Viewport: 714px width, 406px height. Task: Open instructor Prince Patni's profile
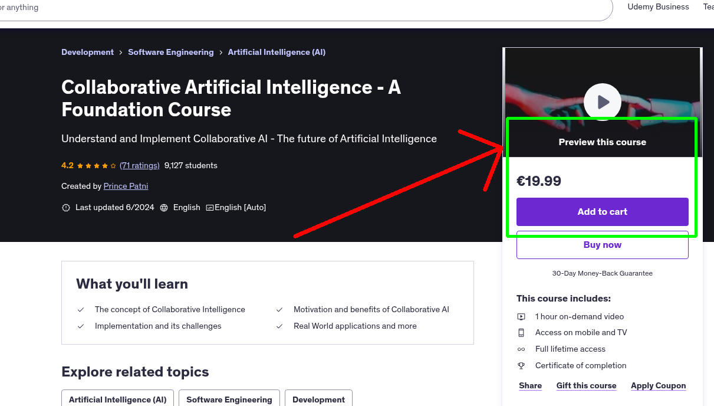tap(126, 186)
